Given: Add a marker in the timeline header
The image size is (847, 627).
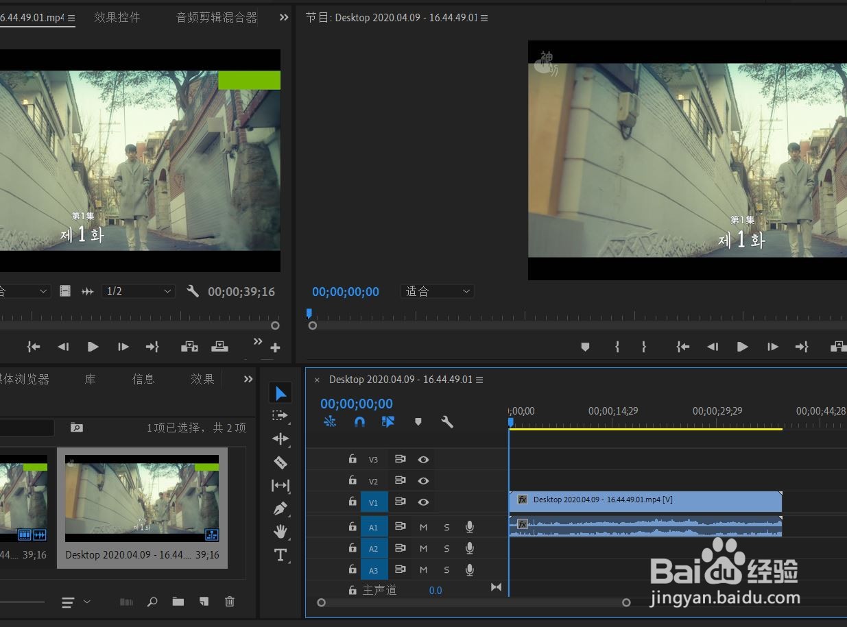Looking at the screenshot, I should (418, 422).
